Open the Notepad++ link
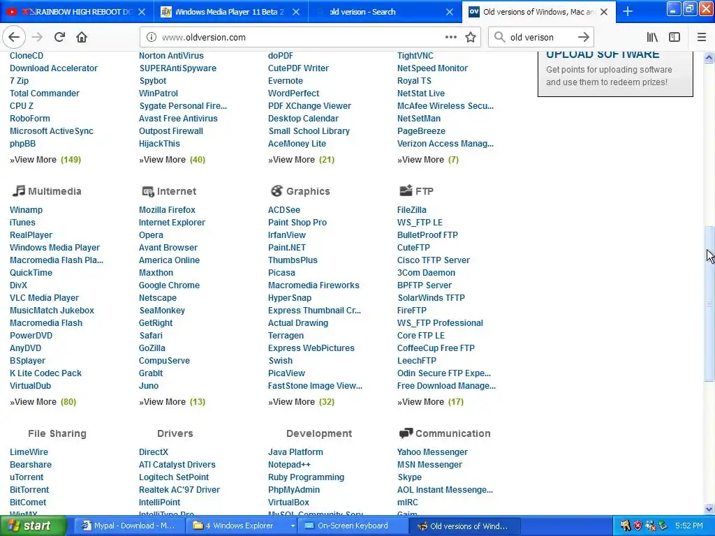 (289, 464)
